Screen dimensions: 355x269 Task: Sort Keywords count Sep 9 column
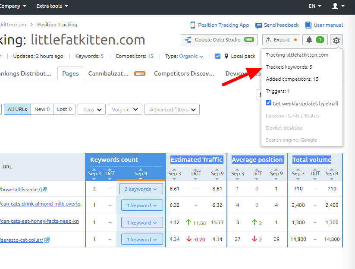coord(141,174)
